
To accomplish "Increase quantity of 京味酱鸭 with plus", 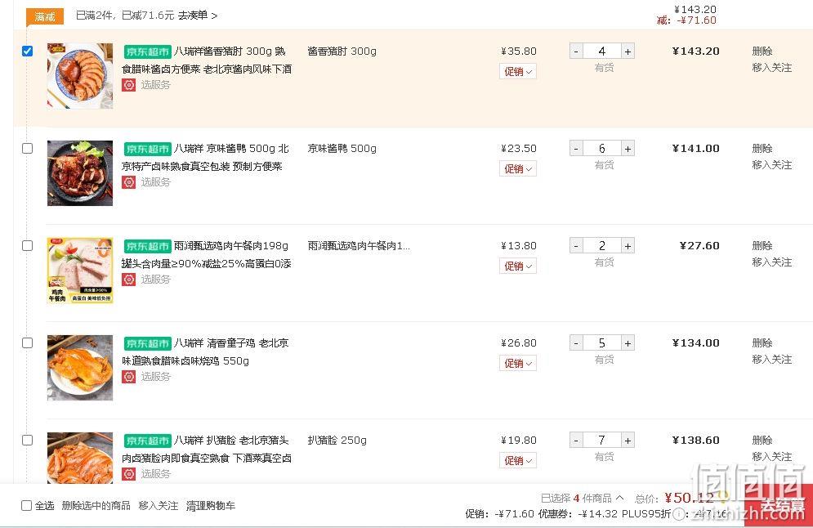I will coord(628,148).
